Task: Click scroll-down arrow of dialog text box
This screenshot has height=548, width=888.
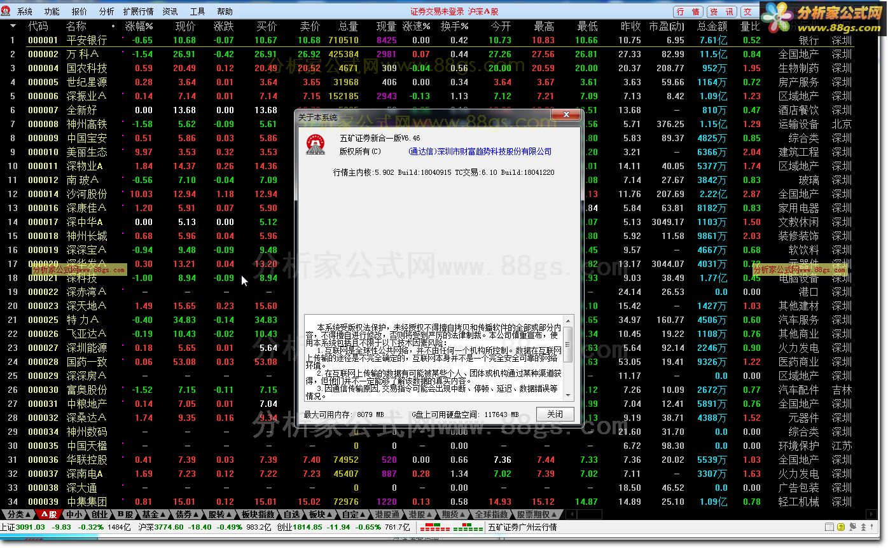Action: [x=569, y=395]
